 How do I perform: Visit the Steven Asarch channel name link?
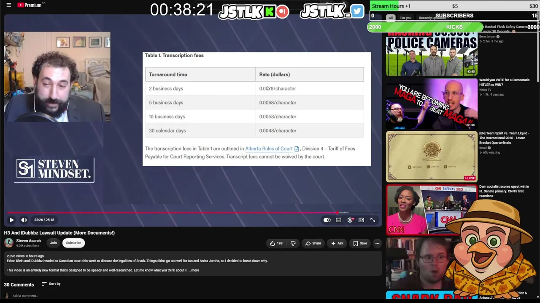click(28, 241)
